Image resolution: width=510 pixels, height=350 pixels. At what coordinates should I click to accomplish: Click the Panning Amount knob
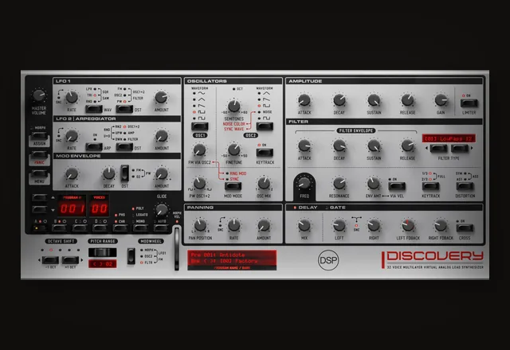pos(264,224)
